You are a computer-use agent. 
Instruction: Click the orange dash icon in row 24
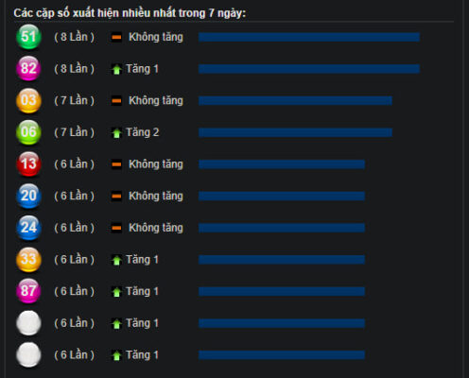tap(116, 228)
